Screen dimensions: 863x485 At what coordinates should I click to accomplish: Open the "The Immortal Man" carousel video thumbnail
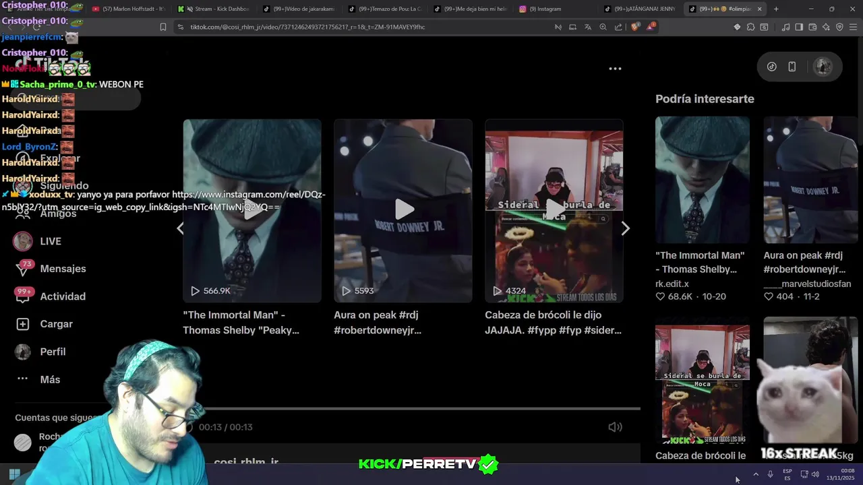coord(252,210)
